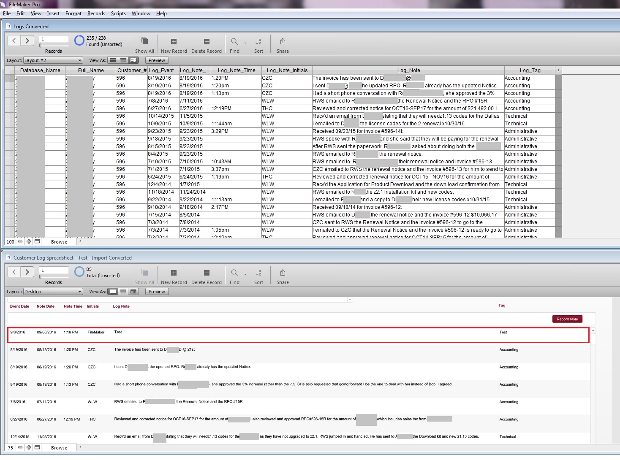
Task: Click Share icon in Customer Log toolbar
Action: coord(283,272)
